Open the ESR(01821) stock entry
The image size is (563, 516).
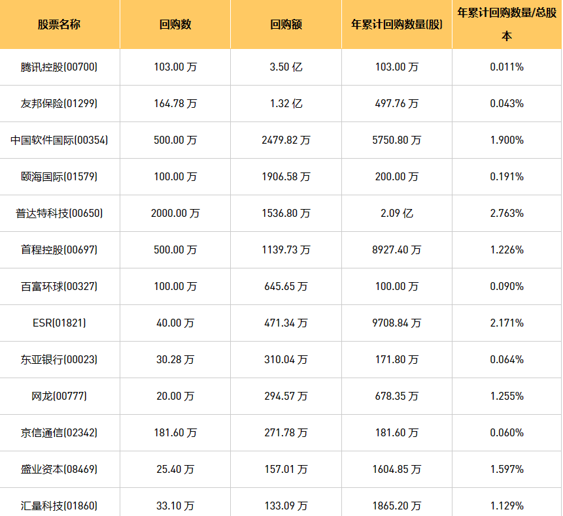pyautogui.click(x=60, y=323)
